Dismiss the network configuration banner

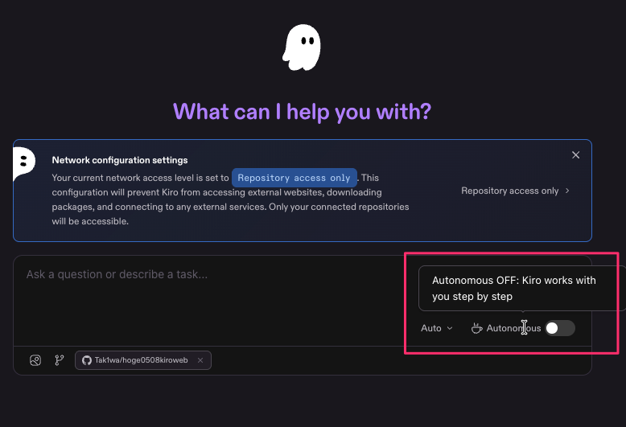tap(575, 155)
